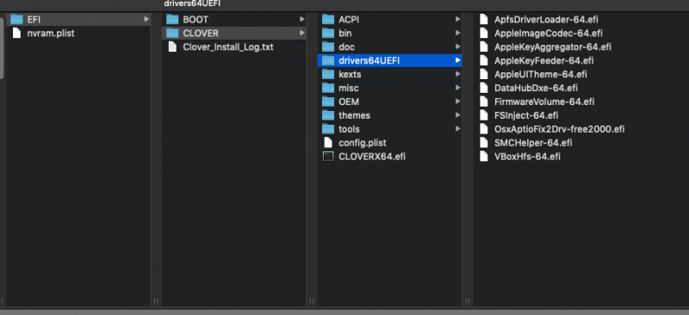Expand the BOOT folder arrow

pyautogui.click(x=302, y=19)
